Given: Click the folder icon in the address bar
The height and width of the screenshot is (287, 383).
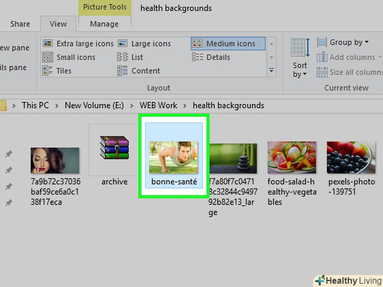Looking at the screenshot, I should pyautogui.click(x=3, y=106).
